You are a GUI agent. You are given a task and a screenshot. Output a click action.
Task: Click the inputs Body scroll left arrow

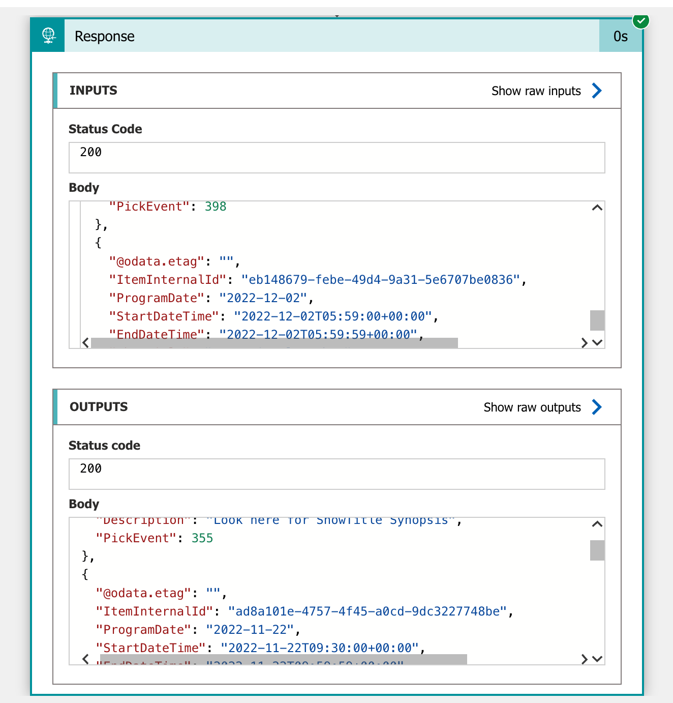pos(85,343)
